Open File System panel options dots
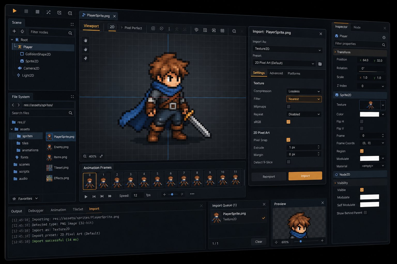397x264 pixels. [x=72, y=97]
